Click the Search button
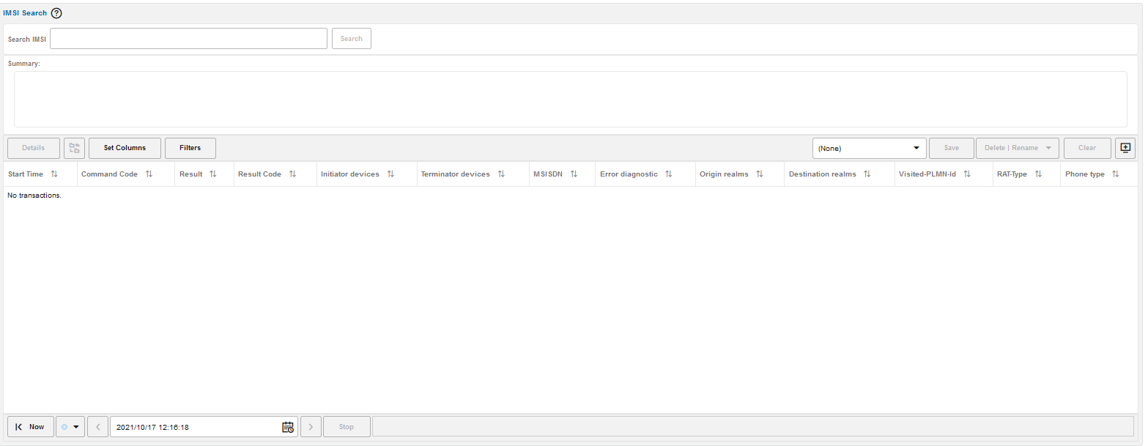Viewport: 1148px width, 446px height. [x=352, y=39]
